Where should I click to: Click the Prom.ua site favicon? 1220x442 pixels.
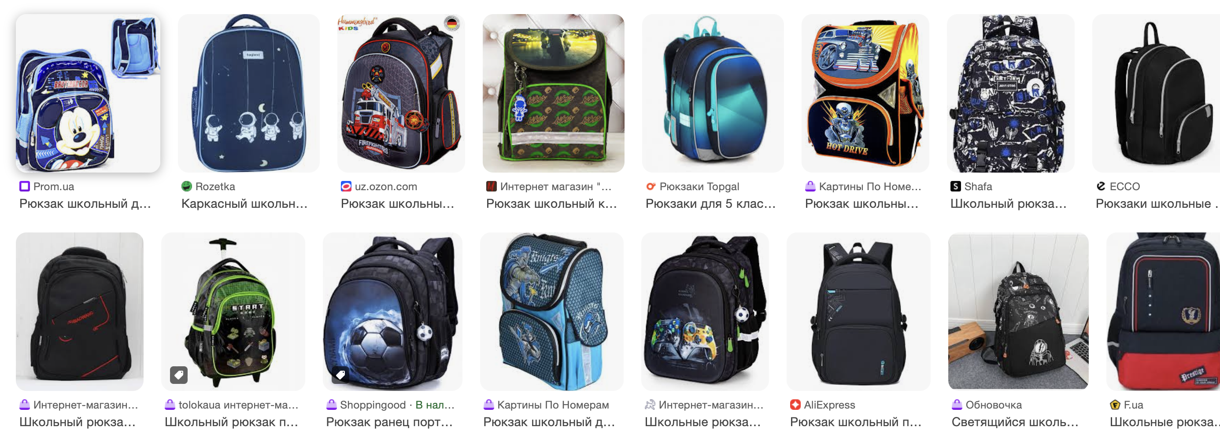point(25,187)
